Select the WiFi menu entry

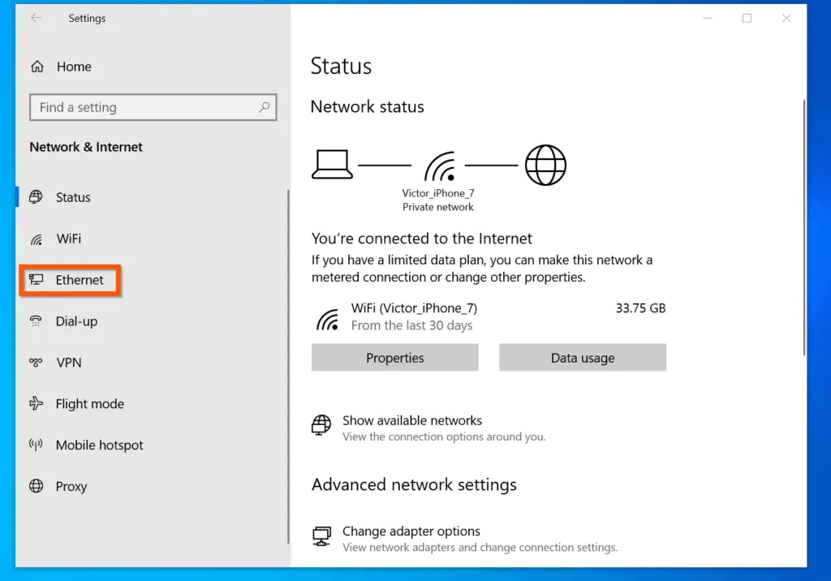[x=68, y=239]
